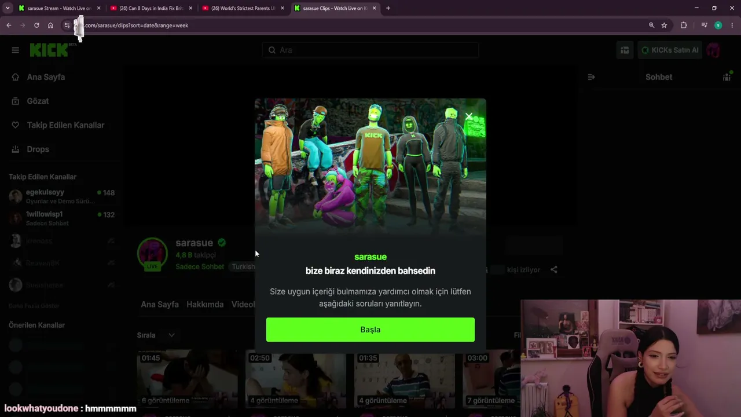This screenshot has height=417, width=741.
Task: Expand the Sırala sort dropdown
Action: [x=156, y=335]
